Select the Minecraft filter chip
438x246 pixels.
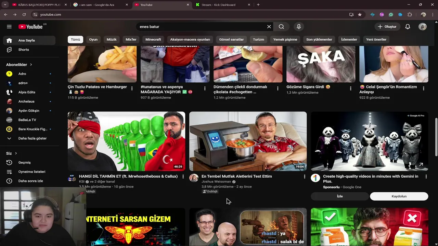click(153, 39)
